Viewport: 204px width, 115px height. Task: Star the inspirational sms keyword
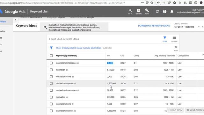(x=73, y=104)
